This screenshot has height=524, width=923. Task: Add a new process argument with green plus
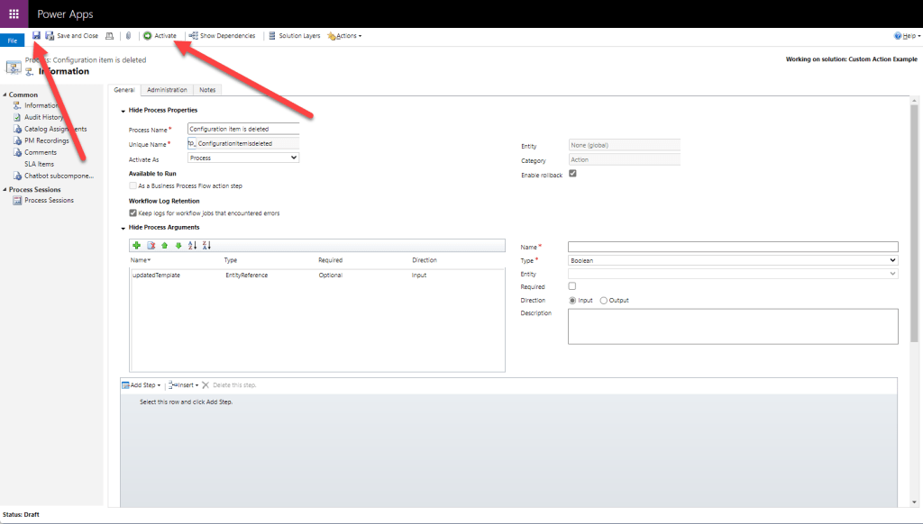[137, 246]
